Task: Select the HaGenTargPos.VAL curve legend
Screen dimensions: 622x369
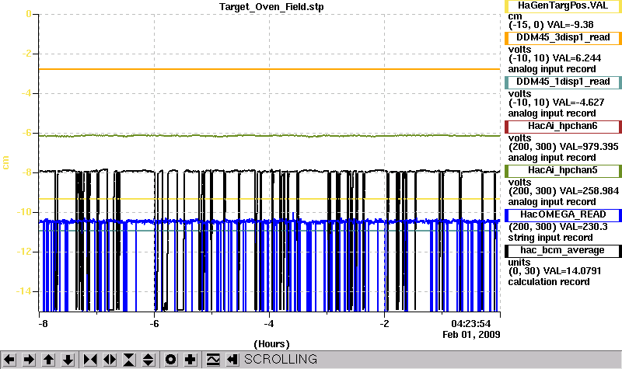Action: [562, 6]
